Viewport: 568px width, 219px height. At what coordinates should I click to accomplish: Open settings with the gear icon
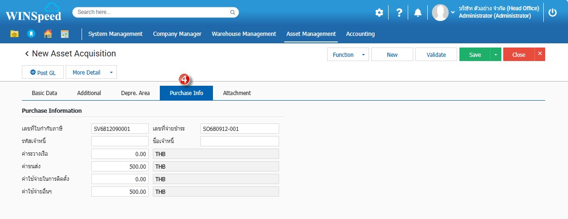pos(379,13)
